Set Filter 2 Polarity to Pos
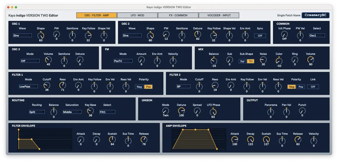 click(x=301, y=87)
